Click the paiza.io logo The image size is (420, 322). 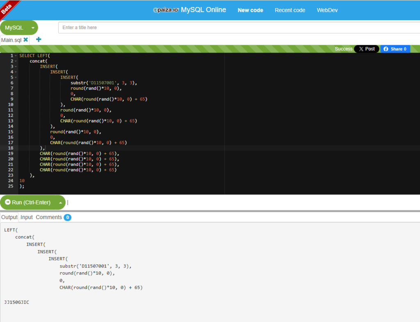[x=166, y=10]
